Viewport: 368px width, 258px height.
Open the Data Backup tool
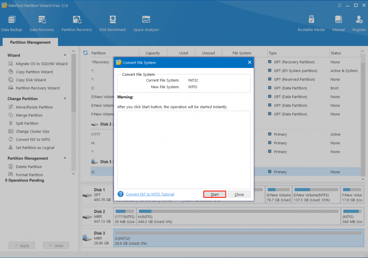pos(11,23)
